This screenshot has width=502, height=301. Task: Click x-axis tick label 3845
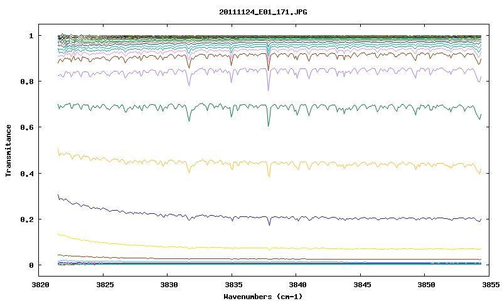point(362,285)
